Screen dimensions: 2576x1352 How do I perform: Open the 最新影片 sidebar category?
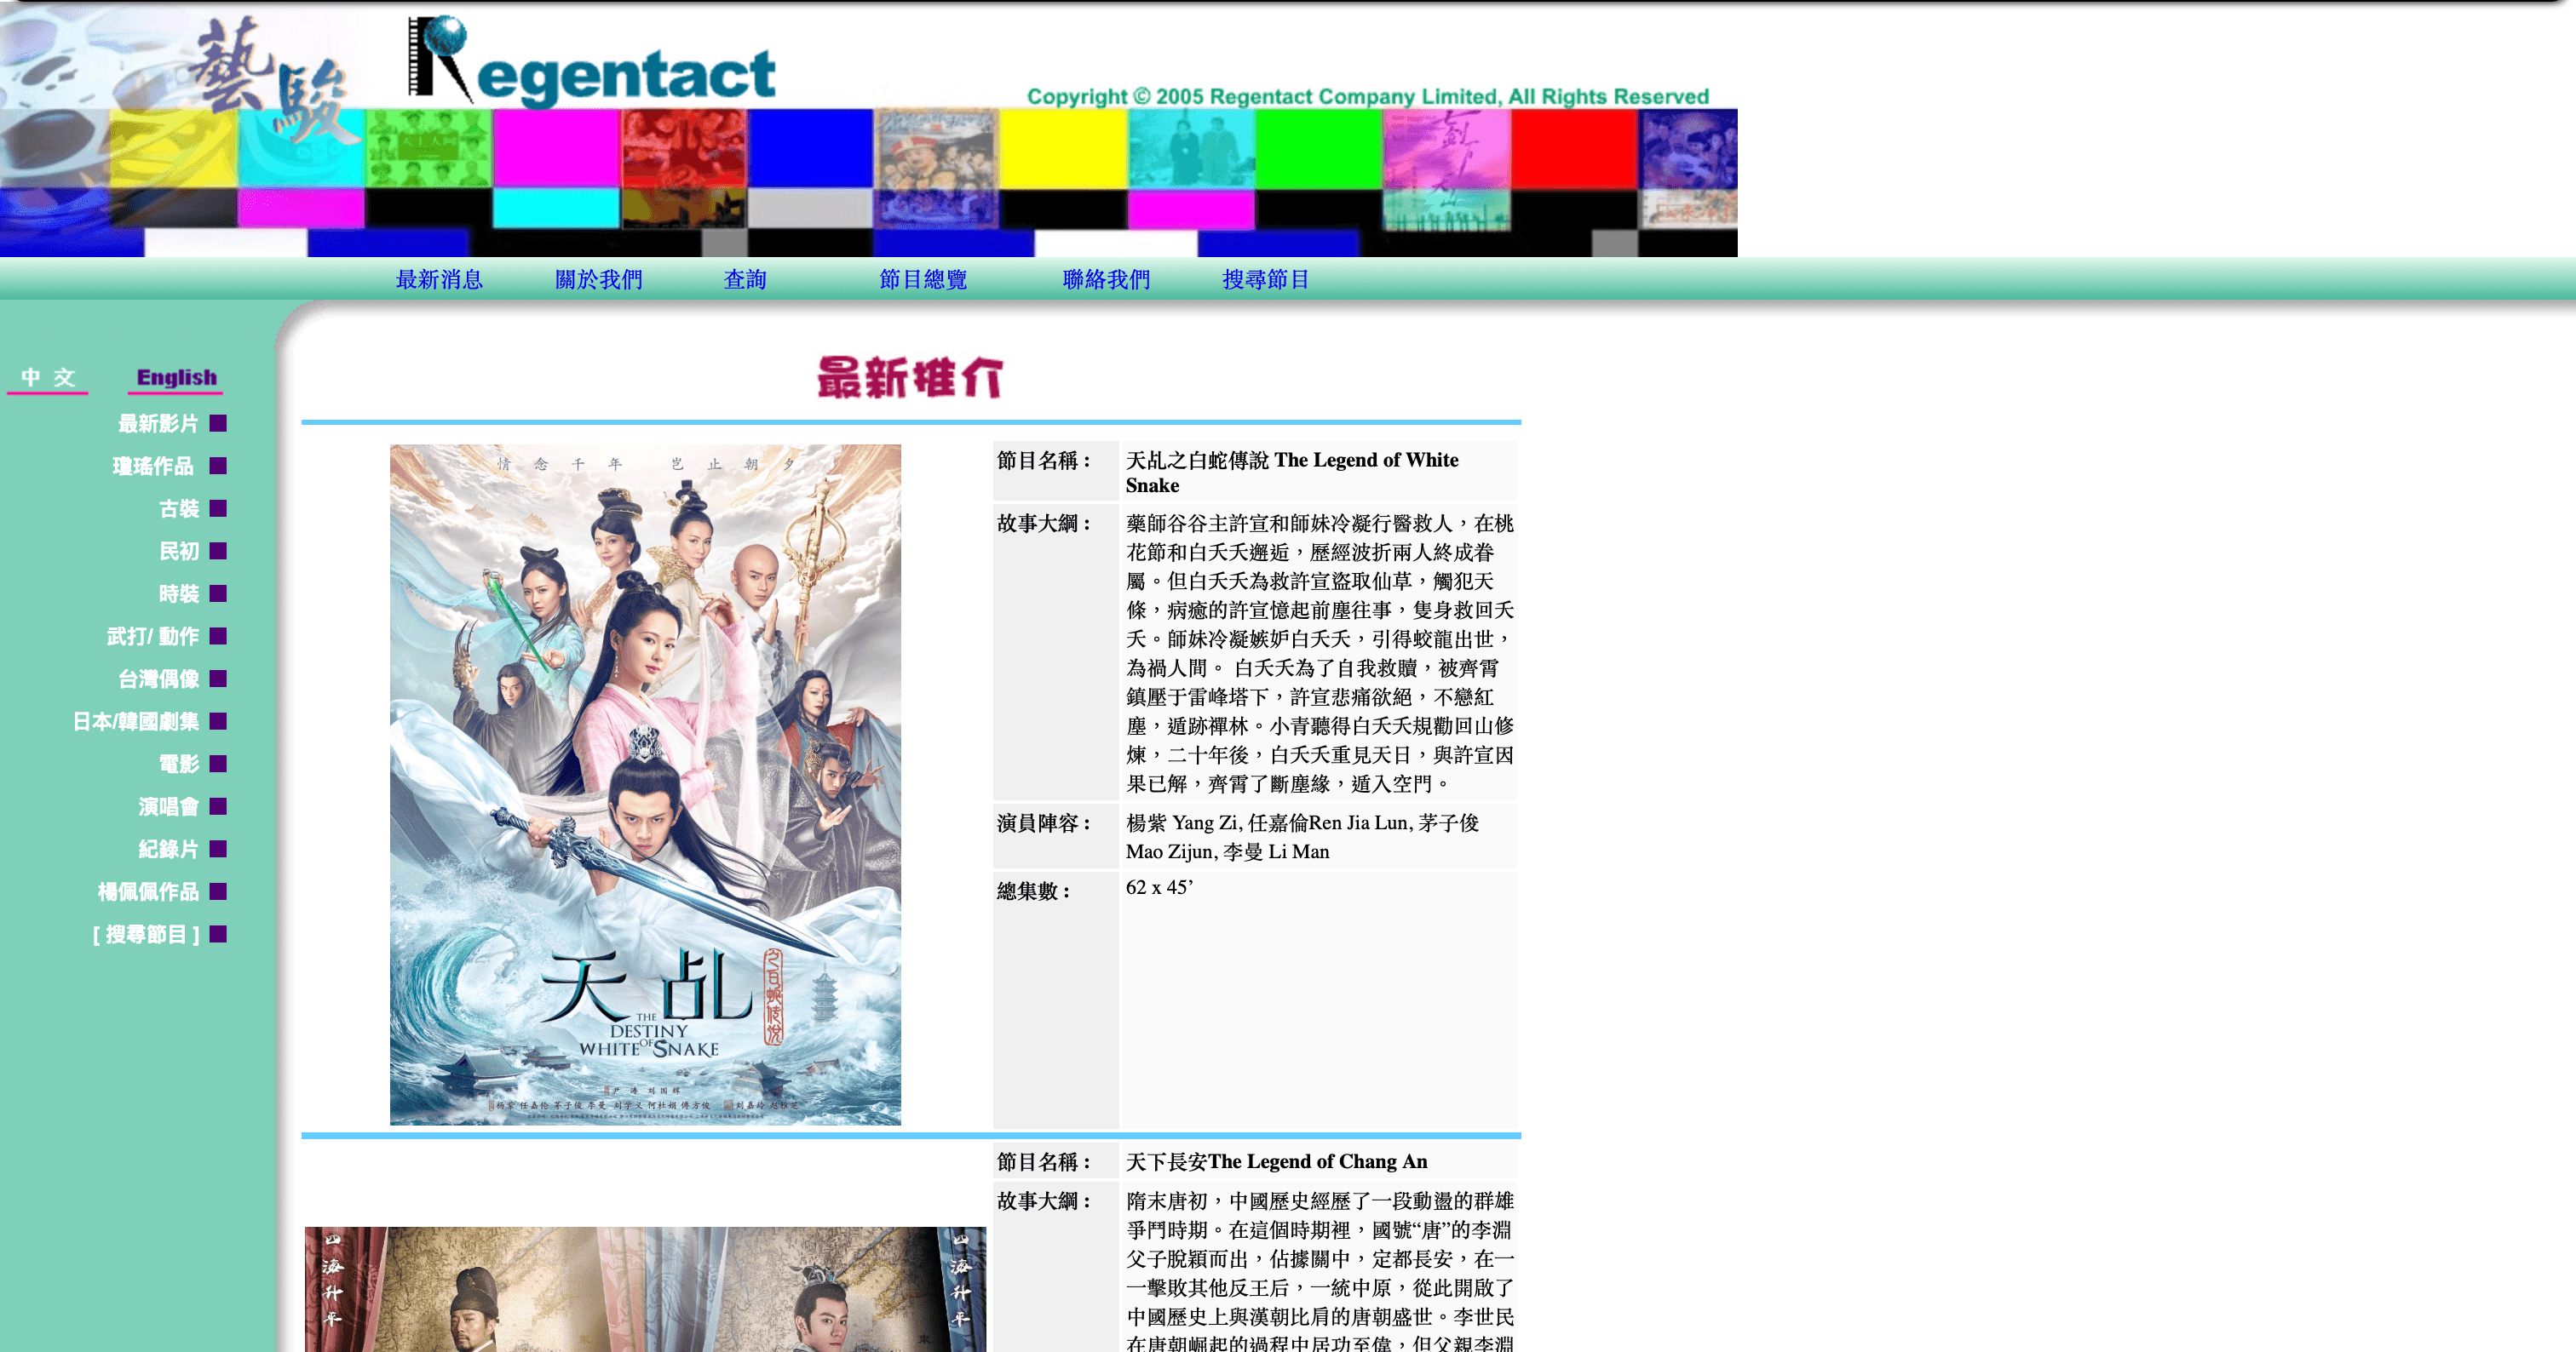pos(158,424)
